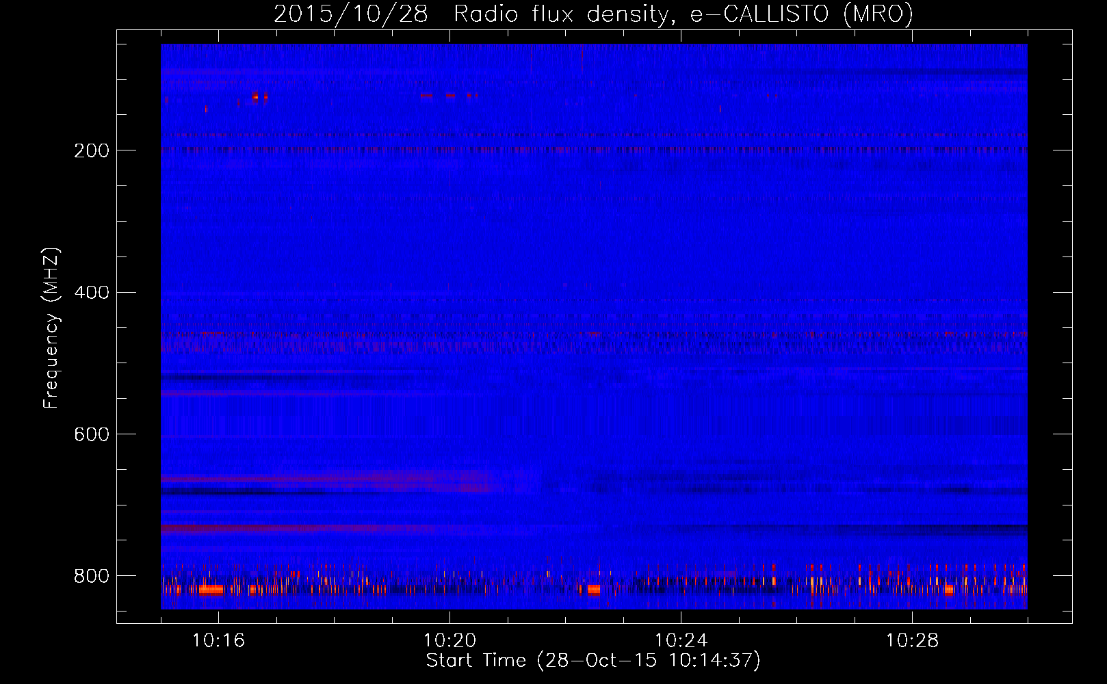Select the "600" frequency tick label
The width and height of the screenshot is (1107, 684).
(x=92, y=434)
